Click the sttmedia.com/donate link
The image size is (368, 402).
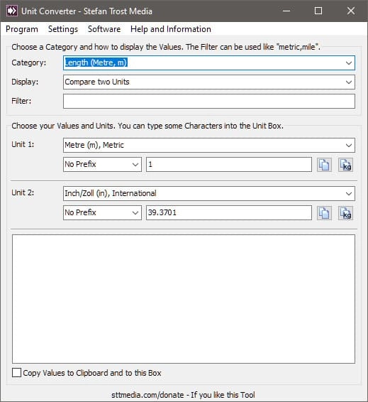click(183, 395)
